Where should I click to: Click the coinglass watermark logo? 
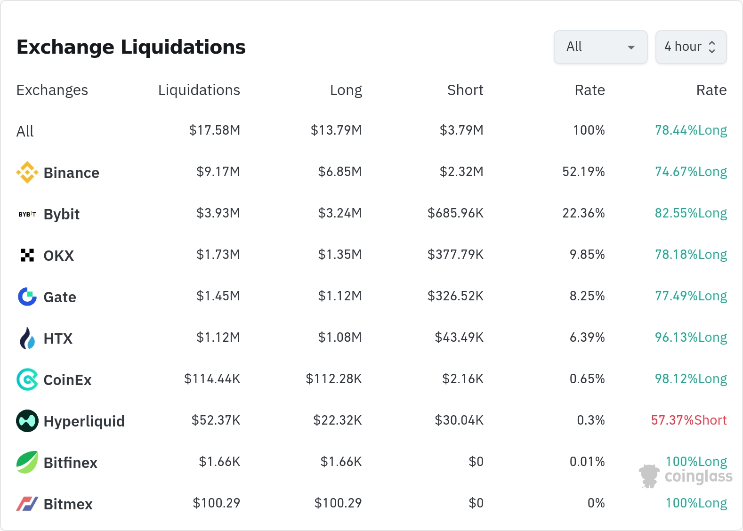686,476
